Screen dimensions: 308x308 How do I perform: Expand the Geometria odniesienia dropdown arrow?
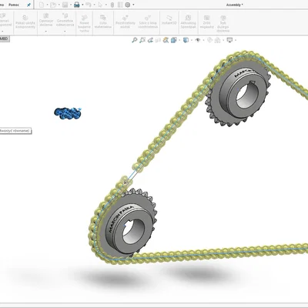pos(65,32)
